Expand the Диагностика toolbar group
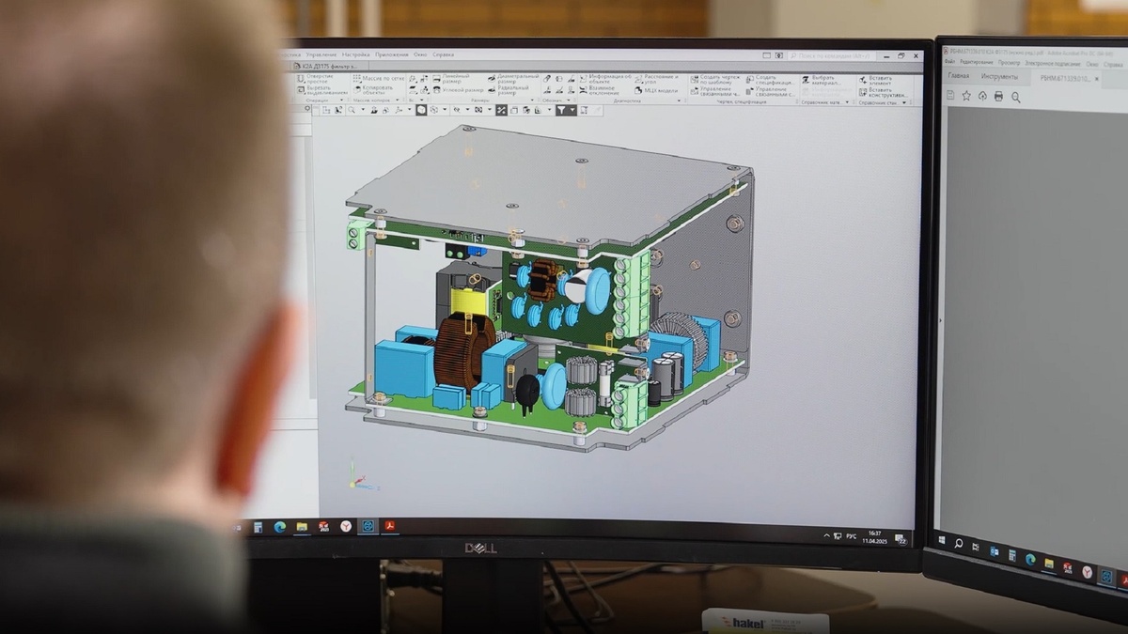Image resolution: width=1128 pixels, height=634 pixels. 679,101
